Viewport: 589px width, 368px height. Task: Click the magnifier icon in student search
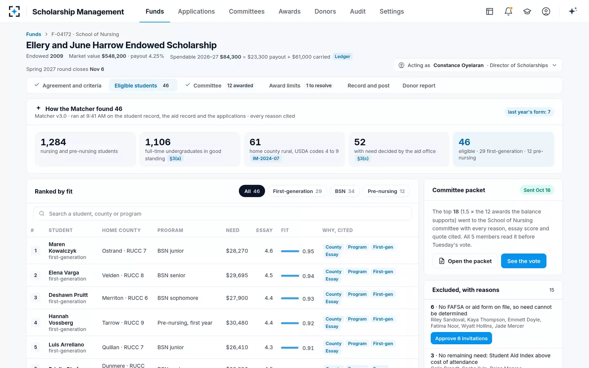tap(42, 213)
